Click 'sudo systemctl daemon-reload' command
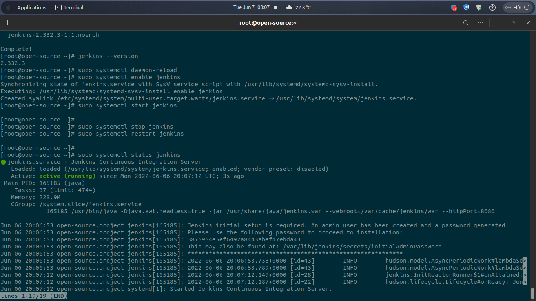The image size is (536, 301). click(x=128, y=70)
